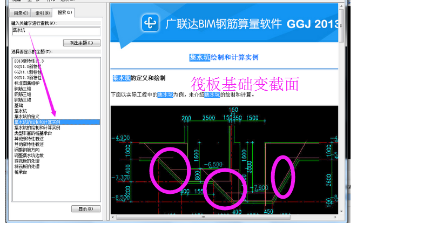Click the horizontal scrollbar left arrow

(113, 217)
